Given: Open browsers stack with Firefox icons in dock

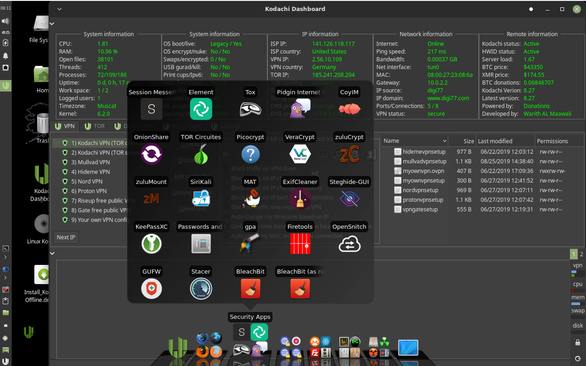Looking at the screenshot, I should (x=209, y=345).
